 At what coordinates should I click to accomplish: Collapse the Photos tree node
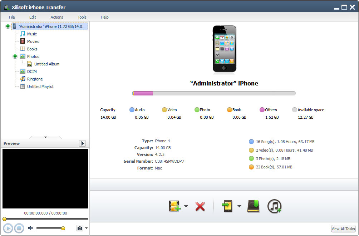coord(15,56)
